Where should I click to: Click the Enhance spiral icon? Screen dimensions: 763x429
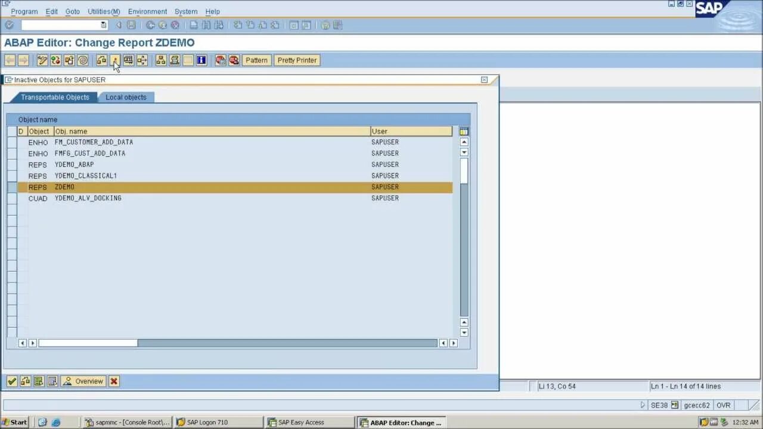[83, 60]
